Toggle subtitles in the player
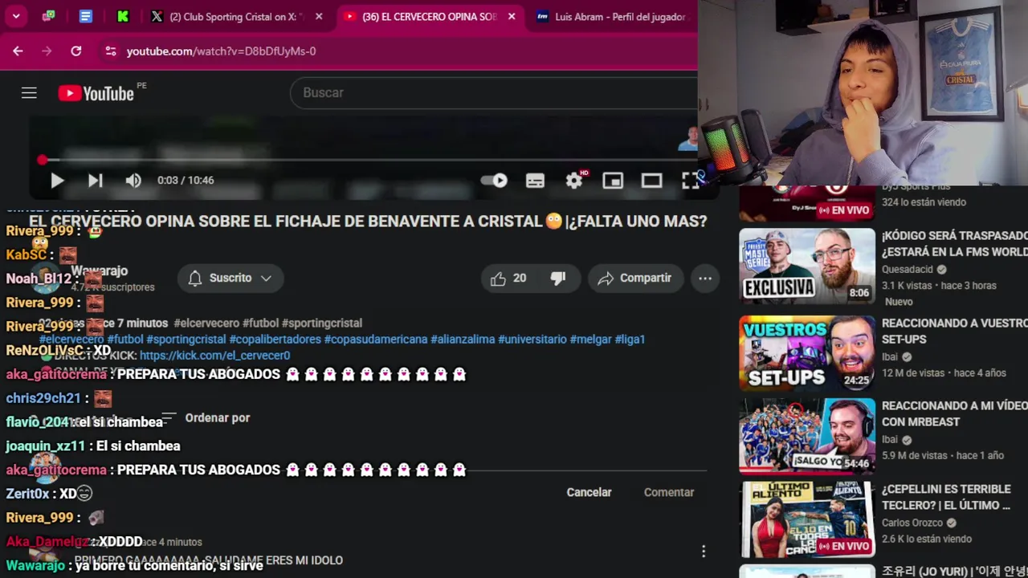Screen dimensions: 1028x578 535,181
